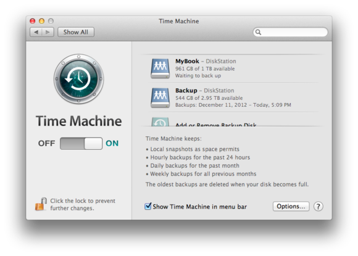
Task: Select the MyBook network disk icon
Action: [160, 68]
